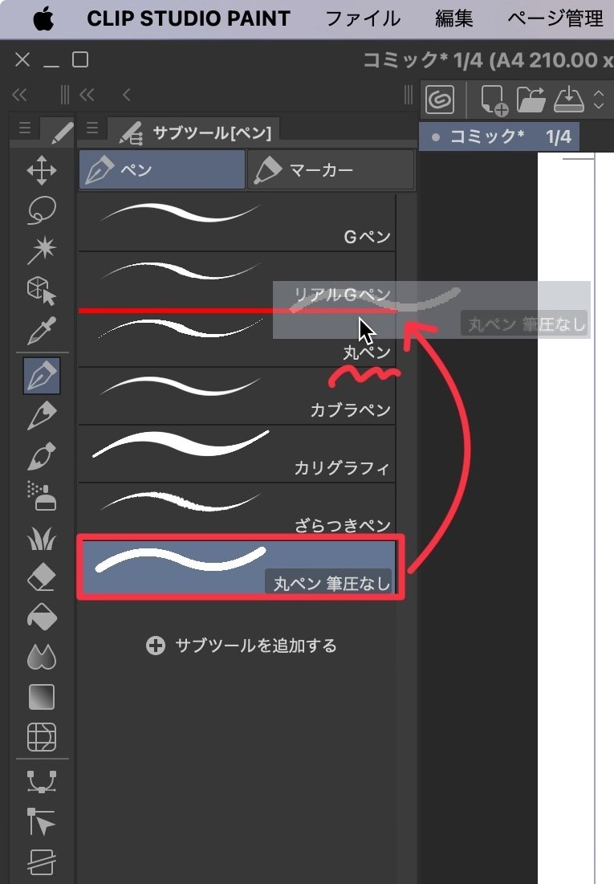Open the ページ管理 menu

555,18
